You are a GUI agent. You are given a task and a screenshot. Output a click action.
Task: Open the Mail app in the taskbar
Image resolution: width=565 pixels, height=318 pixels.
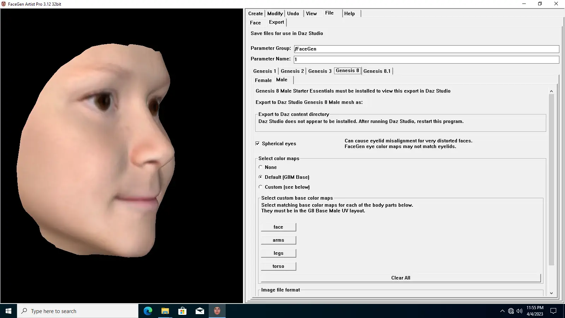(200, 311)
